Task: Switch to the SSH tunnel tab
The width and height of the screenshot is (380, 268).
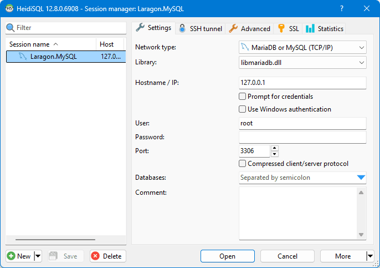Action: tap(201, 29)
